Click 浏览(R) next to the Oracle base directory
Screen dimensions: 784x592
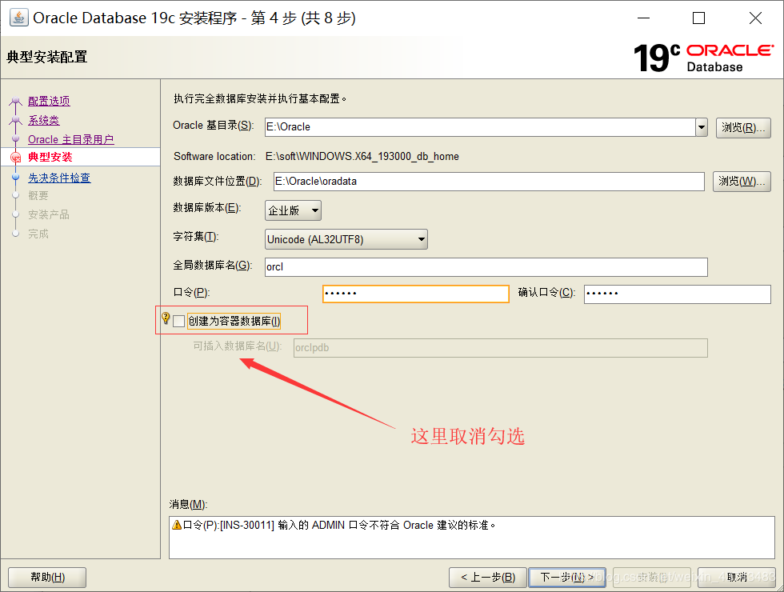743,127
